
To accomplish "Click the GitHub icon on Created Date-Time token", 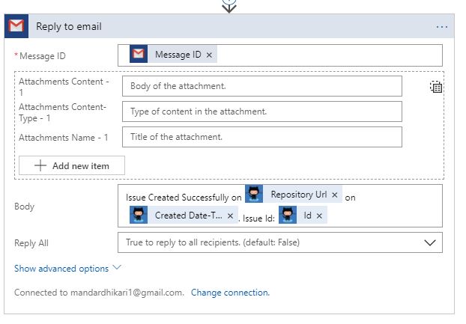I will click(139, 215).
